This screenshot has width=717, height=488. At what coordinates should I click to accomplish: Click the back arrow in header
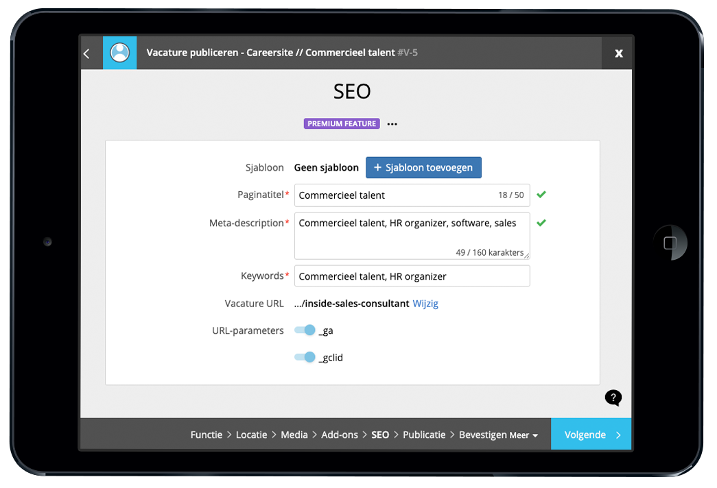86,53
